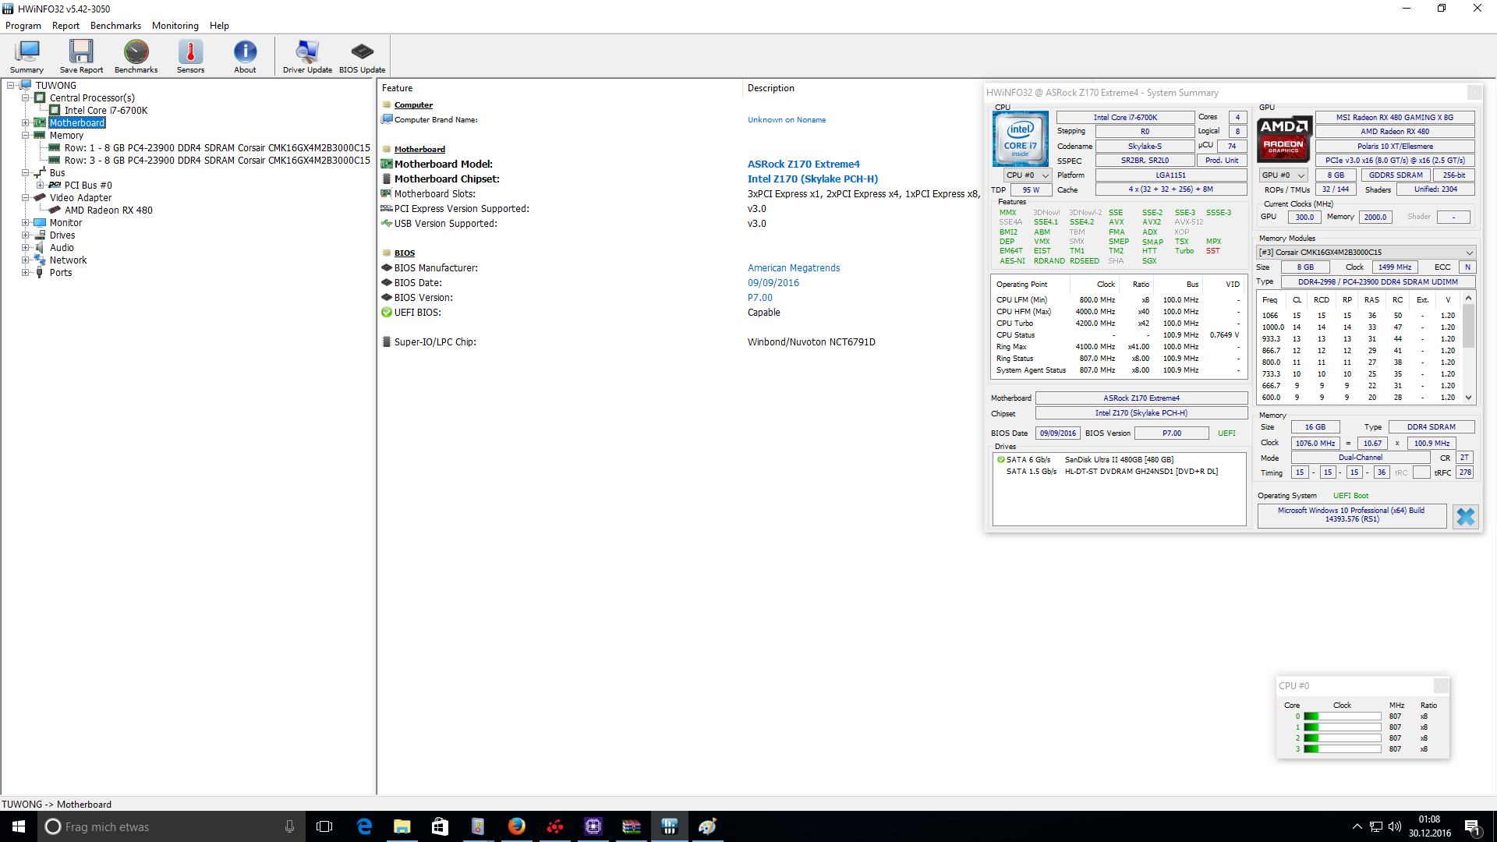Open the CPU #0 selector dropdown

1028,175
